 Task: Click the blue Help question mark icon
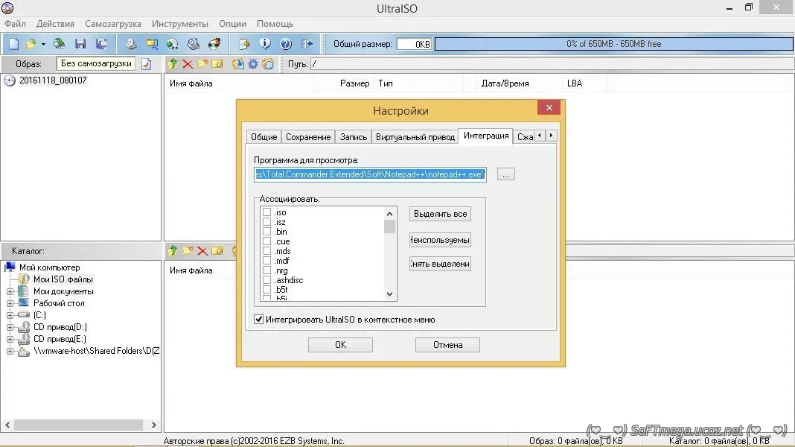click(285, 44)
